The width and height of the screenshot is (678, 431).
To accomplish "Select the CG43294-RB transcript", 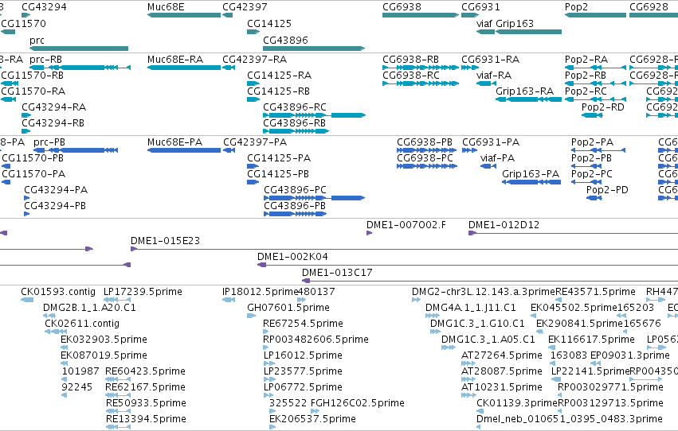I will click(x=26, y=131).
